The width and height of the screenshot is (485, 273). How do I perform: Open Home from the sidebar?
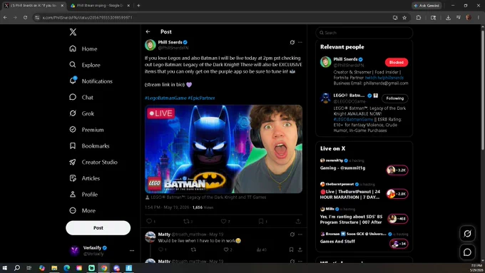coord(83,49)
